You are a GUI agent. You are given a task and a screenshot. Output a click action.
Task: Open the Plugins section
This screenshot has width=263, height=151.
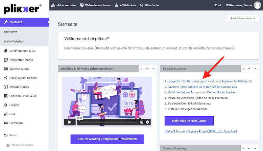[x=16, y=105]
